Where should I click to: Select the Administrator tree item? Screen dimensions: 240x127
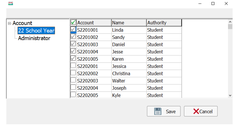point(34,38)
